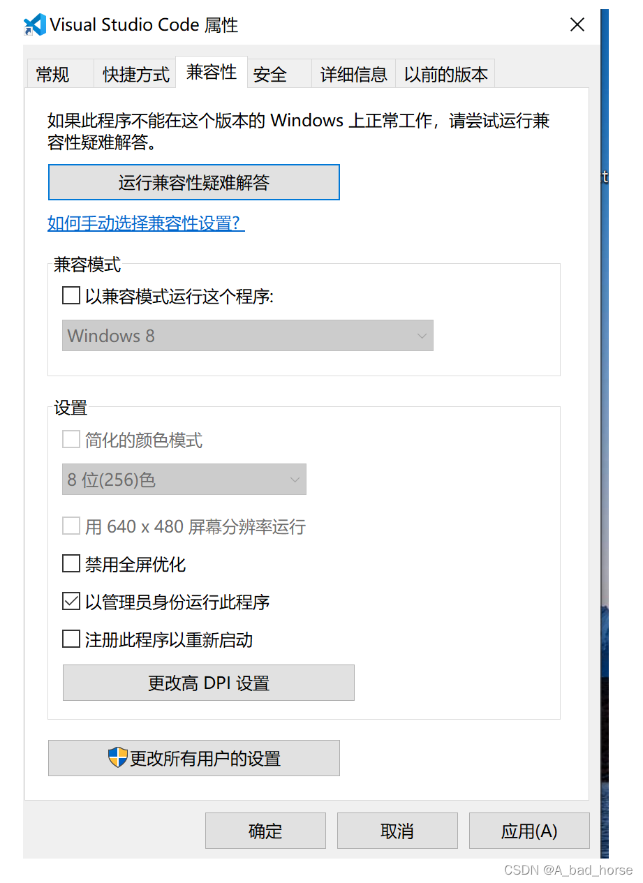Switch to the 快捷方式 tab
This screenshot has width=643, height=883.
(x=134, y=74)
